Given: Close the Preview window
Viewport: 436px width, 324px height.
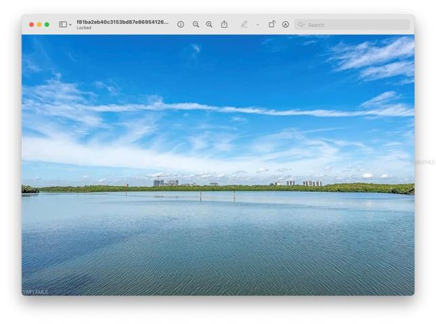Looking at the screenshot, I should (31, 24).
